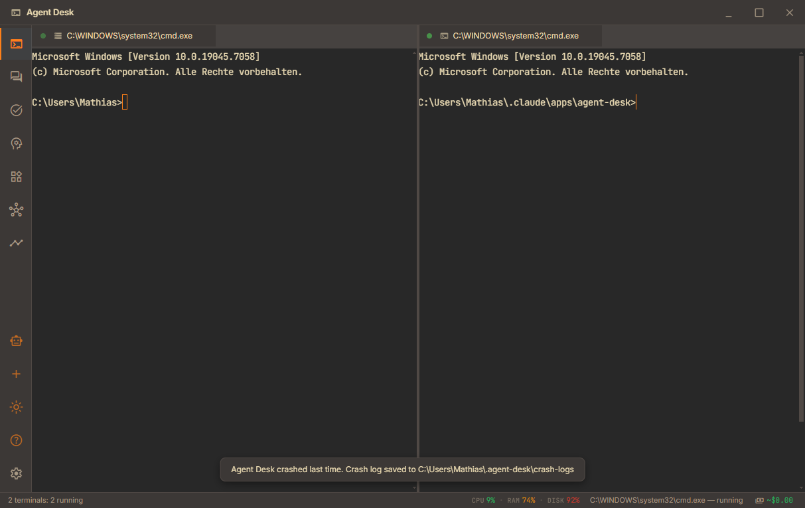
Task: Open the Terminals view in the sidebar
Action: [x=17, y=44]
